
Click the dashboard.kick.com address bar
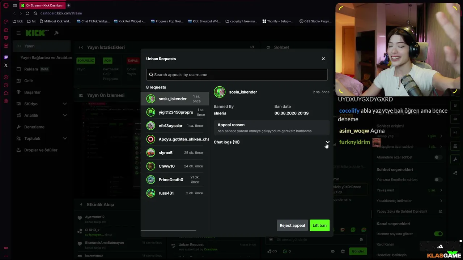click(x=61, y=13)
